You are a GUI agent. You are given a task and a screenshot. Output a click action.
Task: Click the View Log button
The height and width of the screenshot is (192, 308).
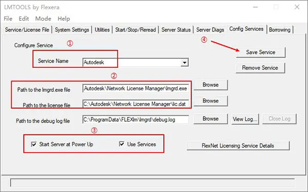[x=245, y=119]
